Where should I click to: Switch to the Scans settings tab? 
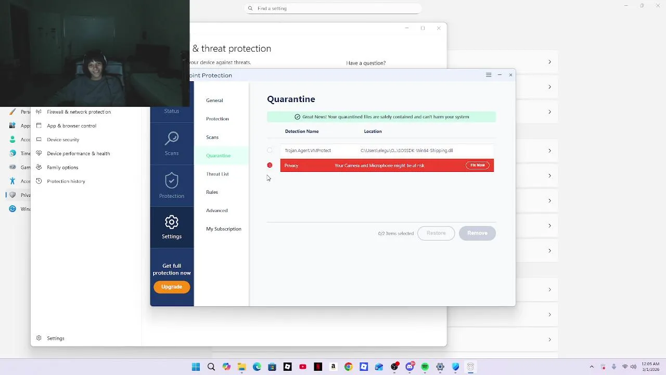pyautogui.click(x=212, y=137)
